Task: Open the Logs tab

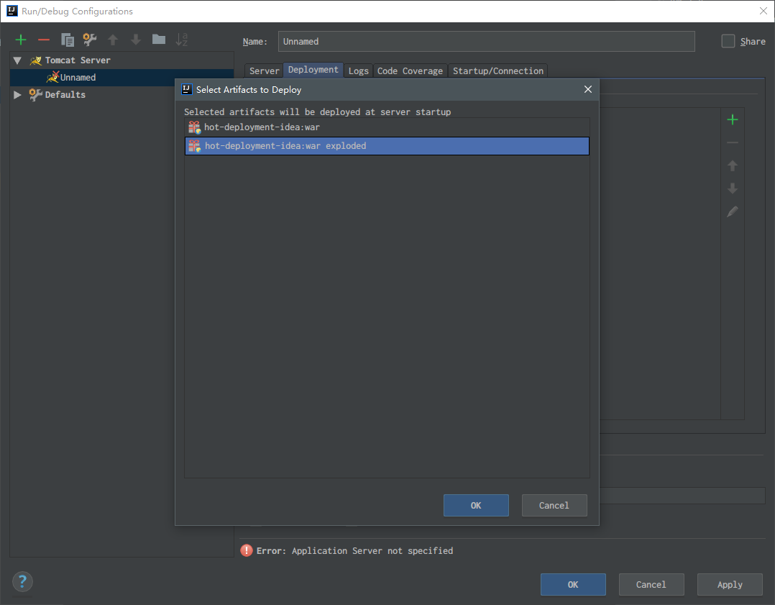Action: point(358,70)
